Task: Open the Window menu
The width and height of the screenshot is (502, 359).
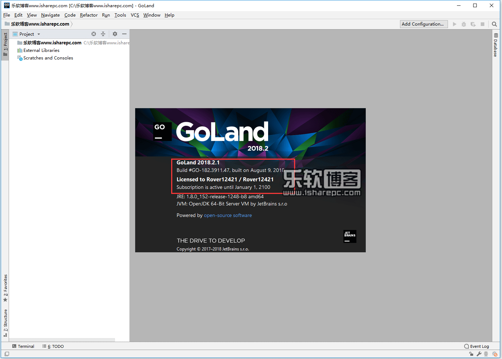Action: click(152, 15)
